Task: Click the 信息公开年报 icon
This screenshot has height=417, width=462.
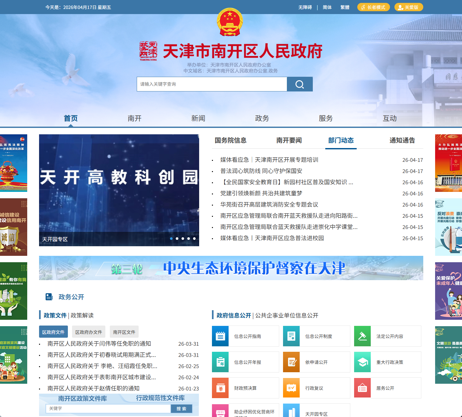Action: [x=220, y=362]
